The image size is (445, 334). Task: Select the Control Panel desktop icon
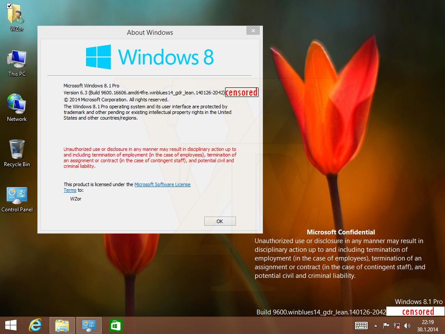pyautogui.click(x=17, y=199)
